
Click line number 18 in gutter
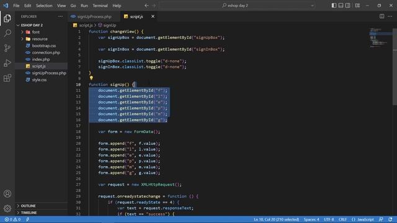click(78, 132)
